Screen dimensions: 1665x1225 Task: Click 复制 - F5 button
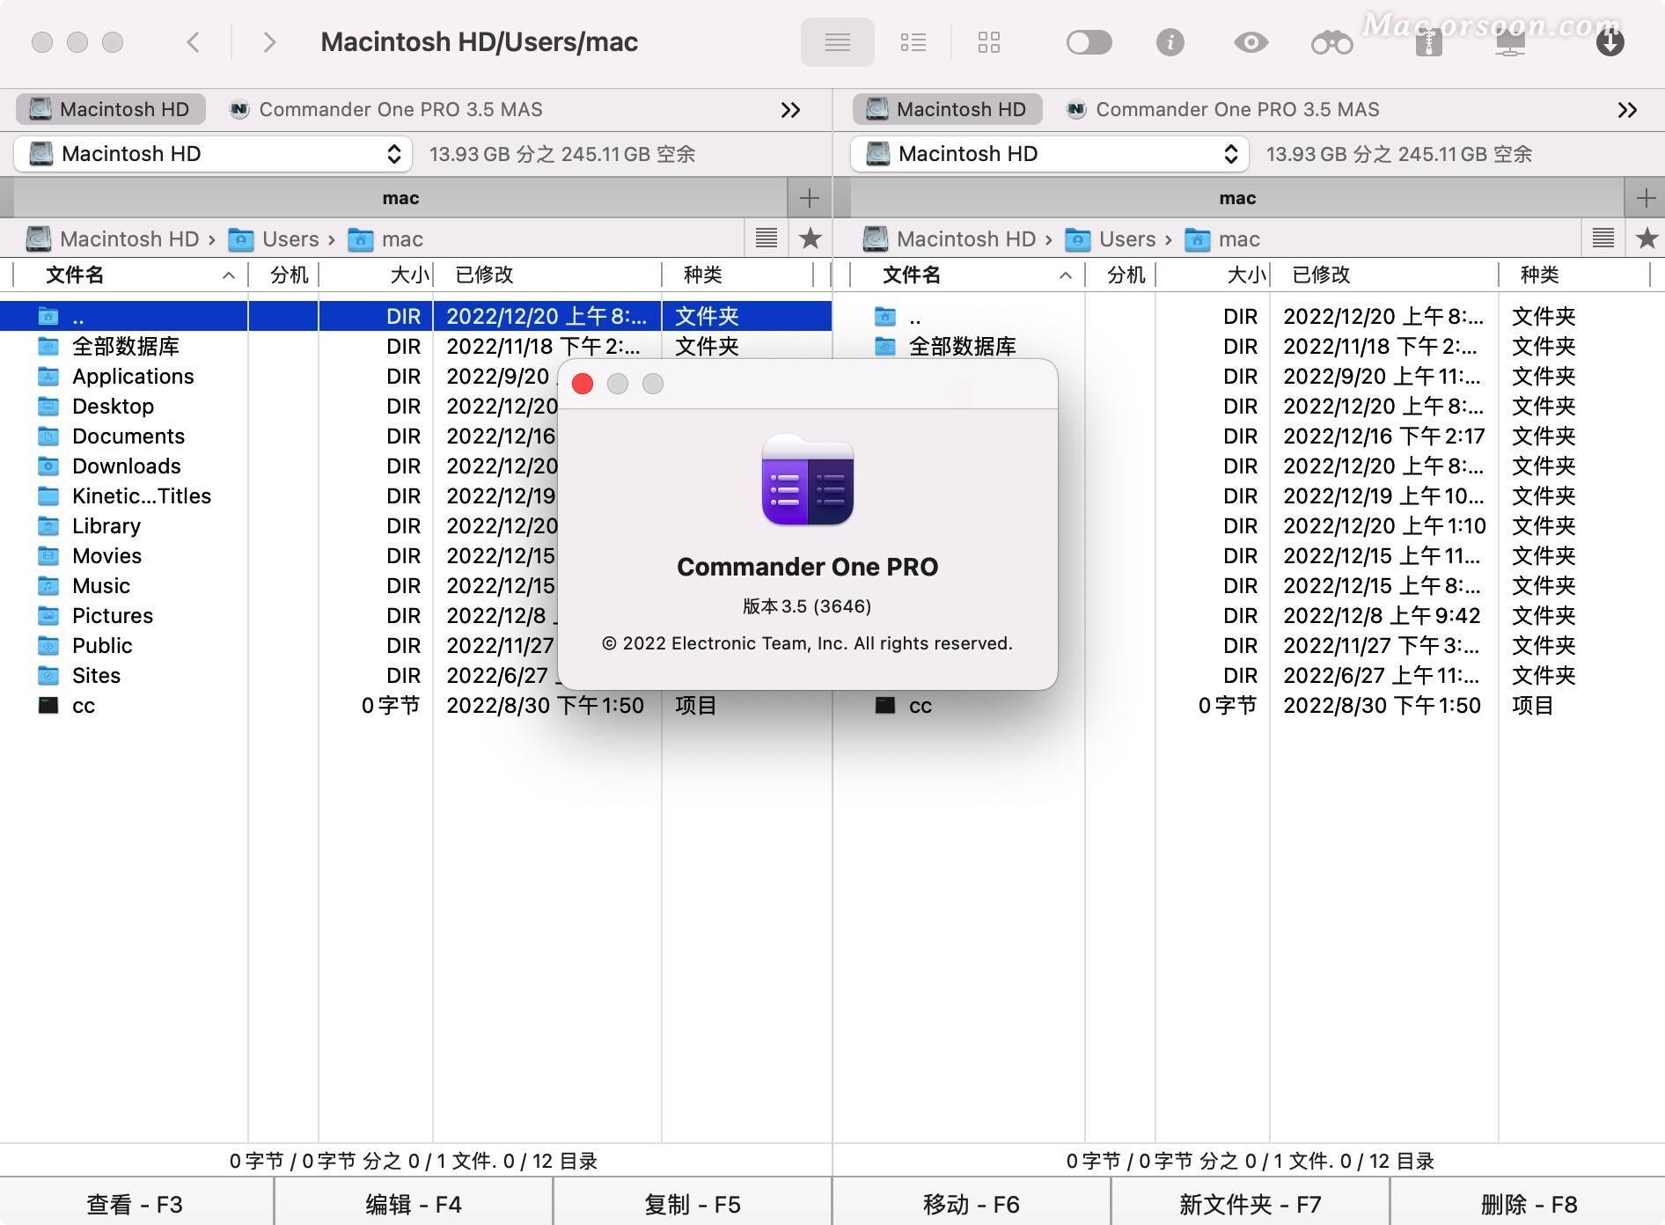(693, 1204)
